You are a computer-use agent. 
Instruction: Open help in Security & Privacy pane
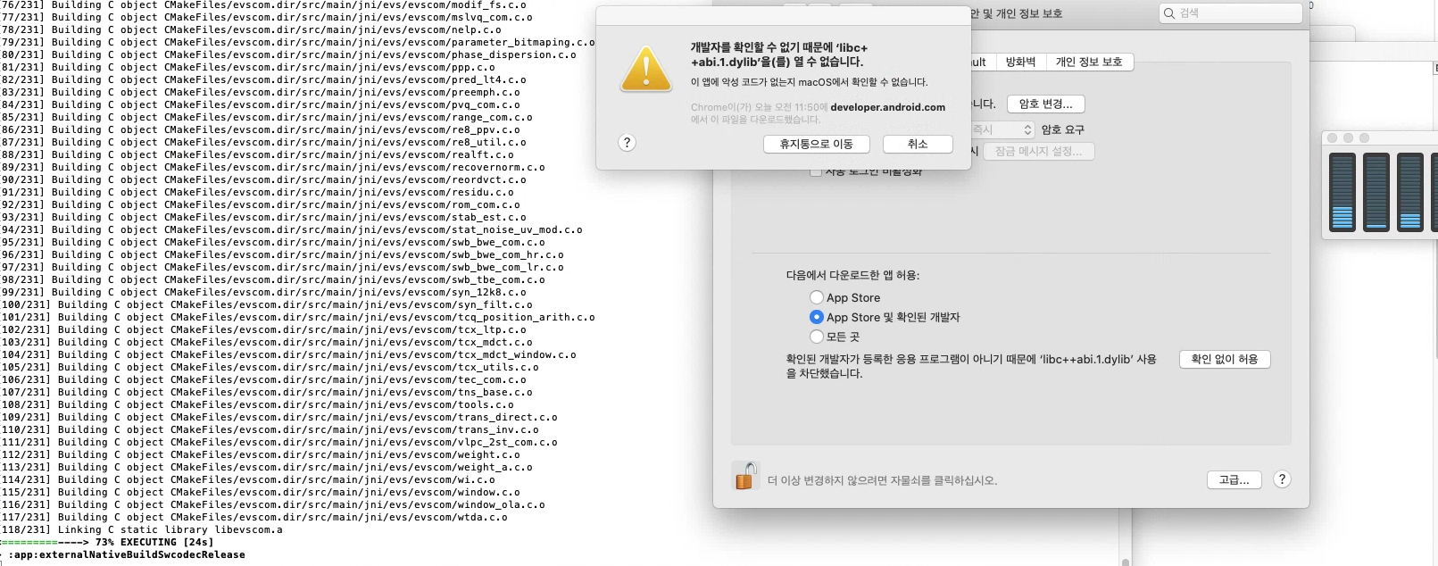pyautogui.click(x=1282, y=479)
